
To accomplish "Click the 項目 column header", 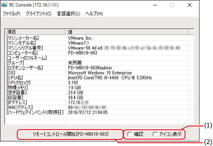I will coord(35,32).
